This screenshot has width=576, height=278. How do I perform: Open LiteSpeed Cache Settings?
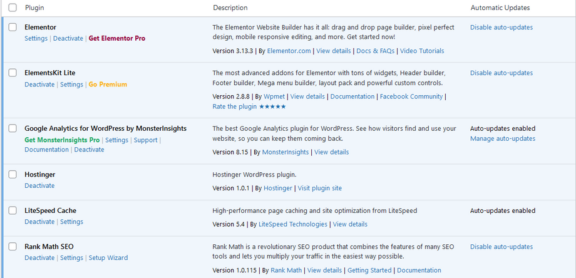(x=71, y=222)
